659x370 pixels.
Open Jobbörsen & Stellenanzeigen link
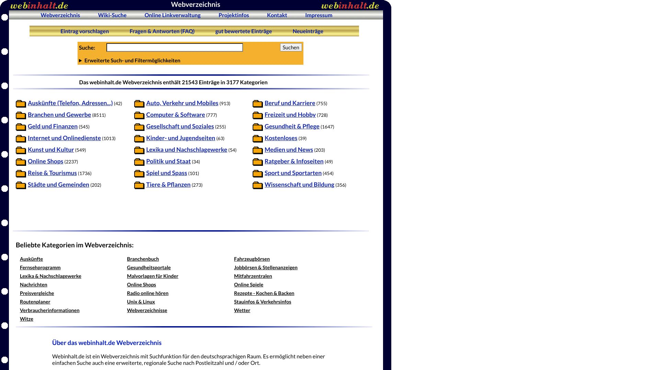click(x=266, y=268)
